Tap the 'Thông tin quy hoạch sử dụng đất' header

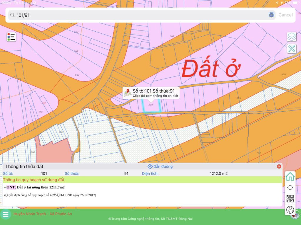[x=34, y=180]
